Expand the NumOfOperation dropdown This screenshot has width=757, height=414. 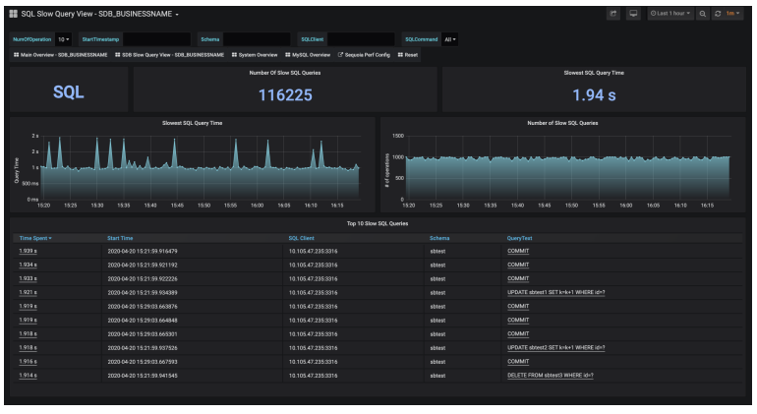tap(64, 39)
